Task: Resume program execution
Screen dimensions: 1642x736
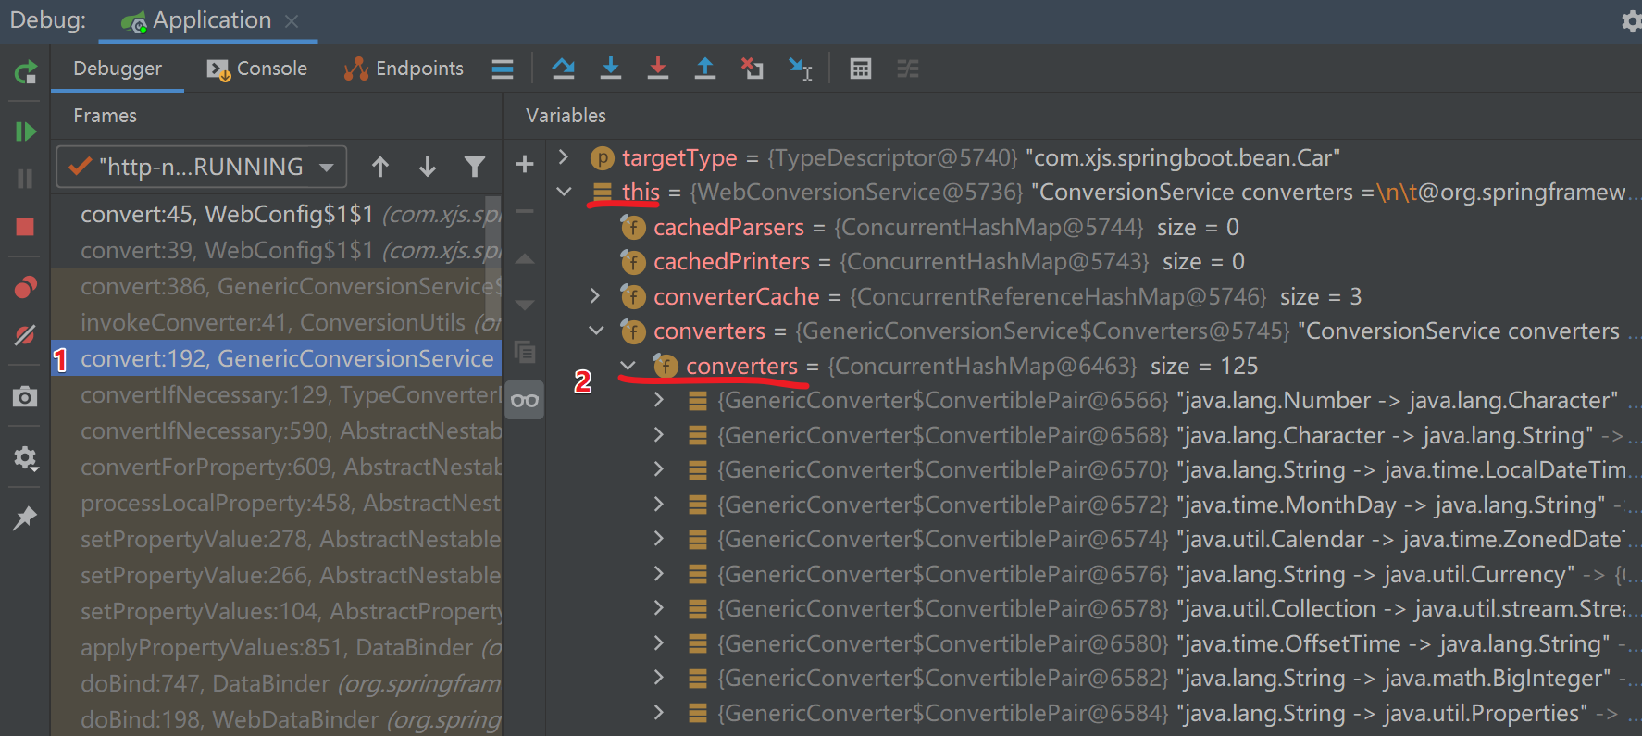Action: (x=25, y=131)
